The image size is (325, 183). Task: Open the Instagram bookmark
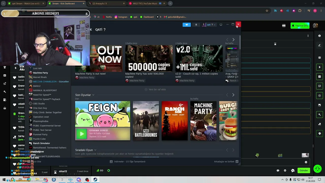[x=121, y=17]
